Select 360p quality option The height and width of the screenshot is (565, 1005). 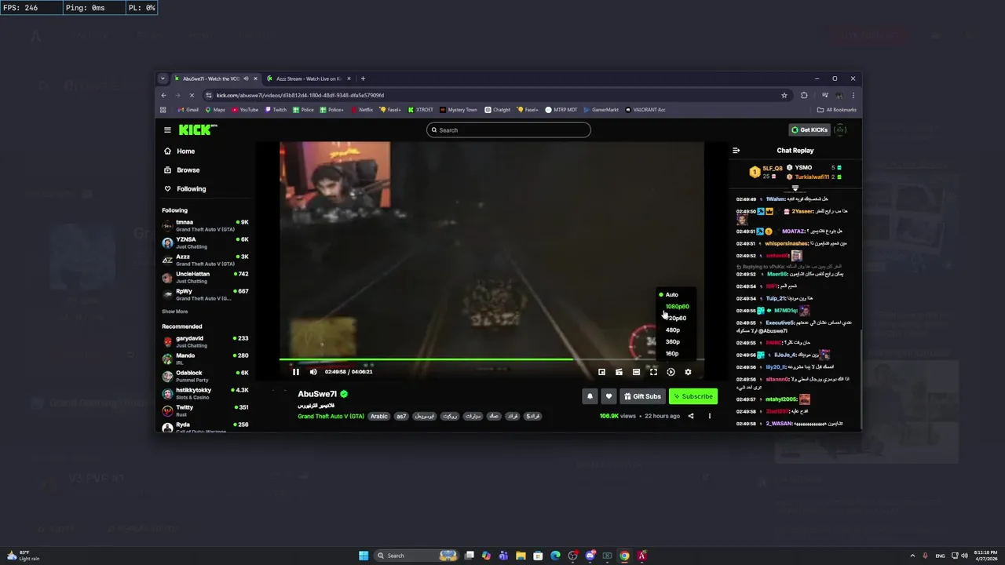click(673, 341)
